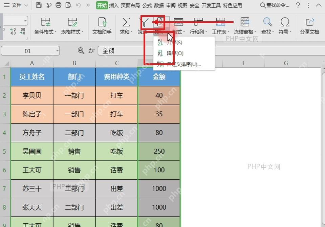Switch to the 数据 ribbon tab

point(159,5)
